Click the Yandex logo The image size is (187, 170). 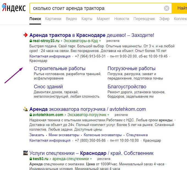point(14,8)
